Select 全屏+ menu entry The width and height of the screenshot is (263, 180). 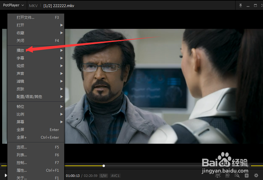point(36,137)
